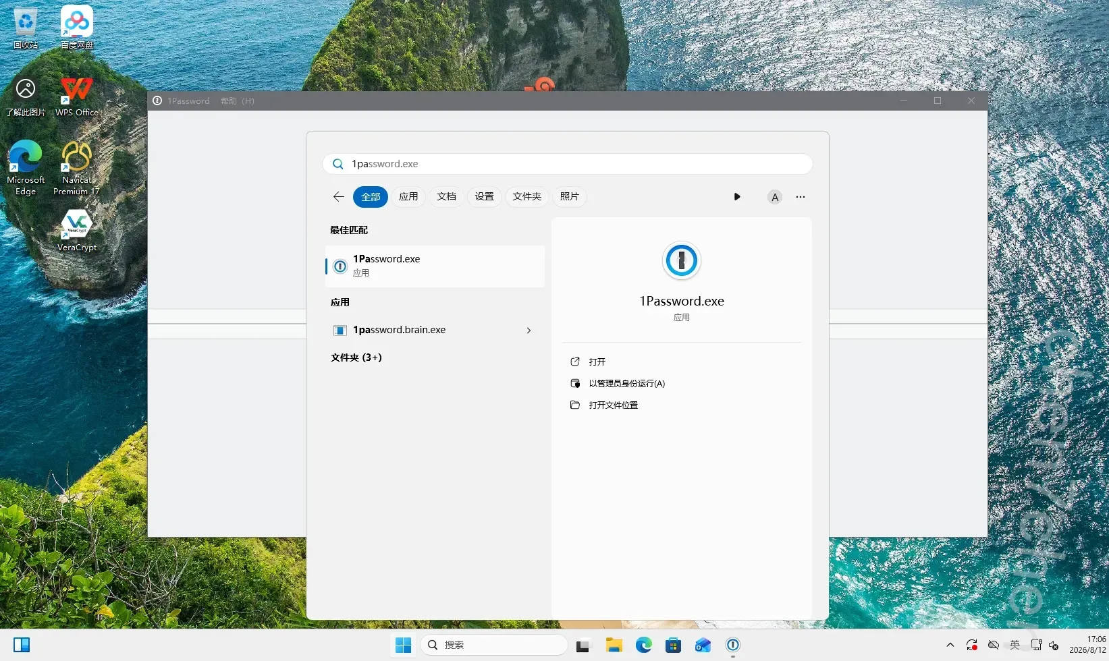Show more filter tabs with the arrow

pos(737,197)
